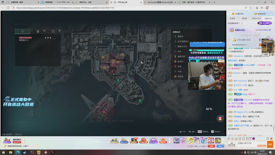The image size is (275, 155).
Task: Click the green extraction marker near the bridge
Action: click(118, 81)
